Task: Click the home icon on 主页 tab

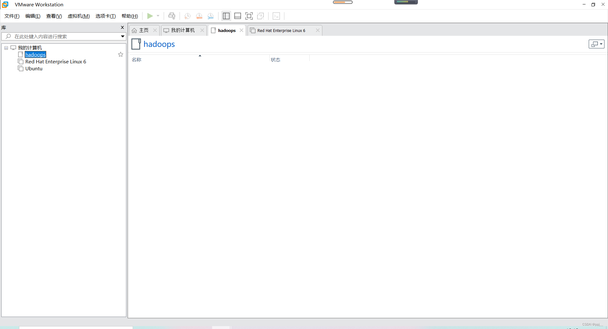Action: [134, 30]
